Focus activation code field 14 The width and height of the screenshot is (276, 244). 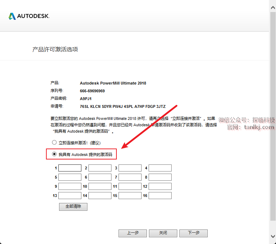(100, 196)
